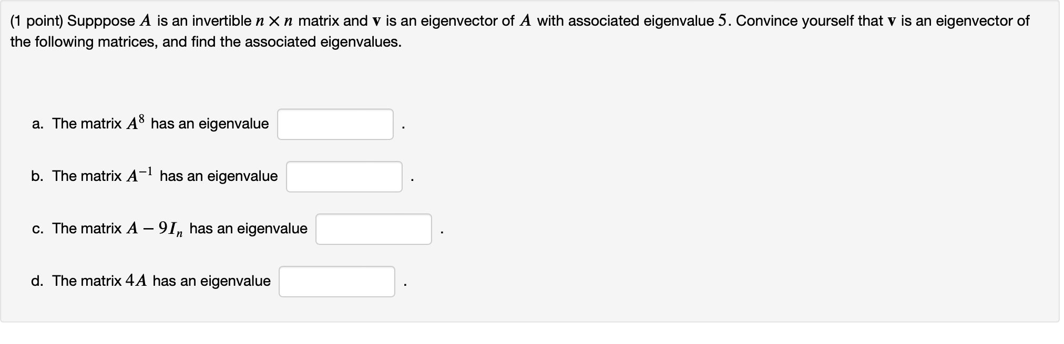Click the answer box for A^8 eigenvalue
1064x344 pixels.
335,124
